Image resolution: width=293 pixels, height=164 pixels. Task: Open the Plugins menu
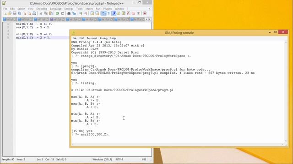[x=108, y=9]
